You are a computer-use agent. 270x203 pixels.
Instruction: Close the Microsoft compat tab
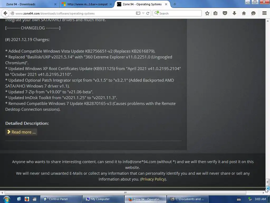[x=111, y=4]
